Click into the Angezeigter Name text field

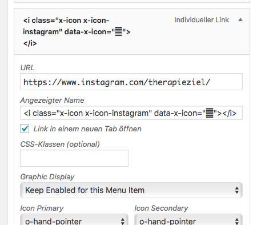click(131, 113)
